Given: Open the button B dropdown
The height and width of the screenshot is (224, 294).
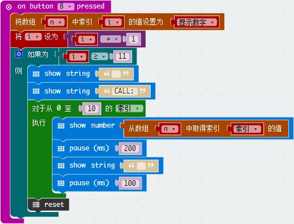Looking at the screenshot, I should (66, 6).
